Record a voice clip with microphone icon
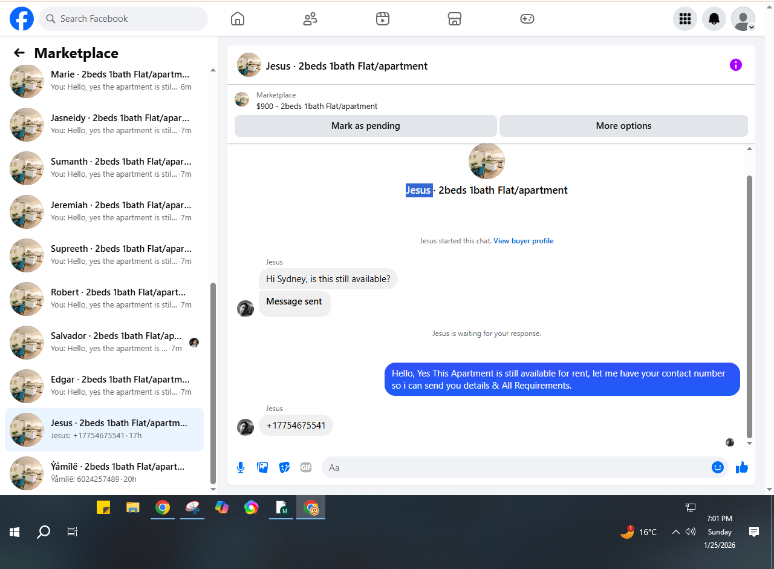Image resolution: width=774 pixels, height=569 pixels. point(241,467)
